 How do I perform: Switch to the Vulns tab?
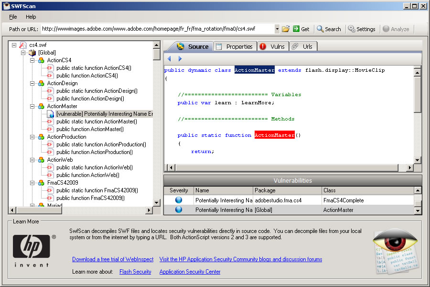coord(273,46)
